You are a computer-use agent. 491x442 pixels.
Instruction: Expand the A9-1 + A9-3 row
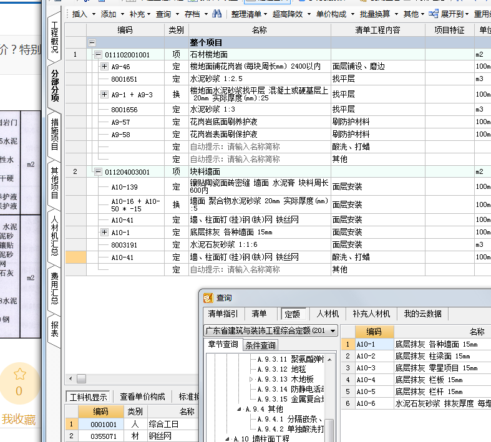(x=104, y=94)
